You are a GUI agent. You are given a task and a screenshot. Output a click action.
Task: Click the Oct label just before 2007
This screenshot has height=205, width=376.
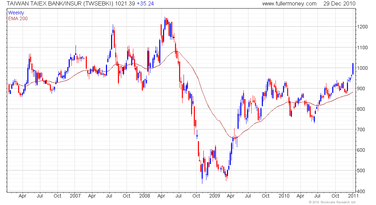(57, 196)
